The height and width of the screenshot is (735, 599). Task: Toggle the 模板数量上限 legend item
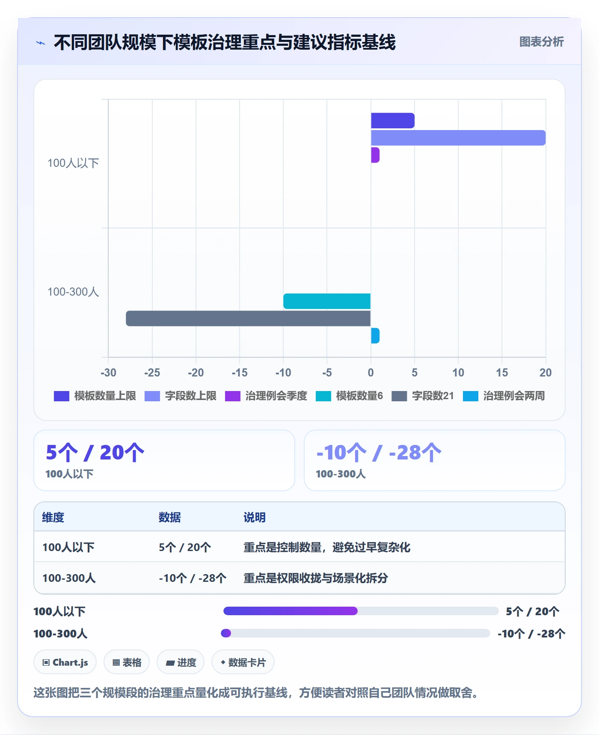coord(95,396)
